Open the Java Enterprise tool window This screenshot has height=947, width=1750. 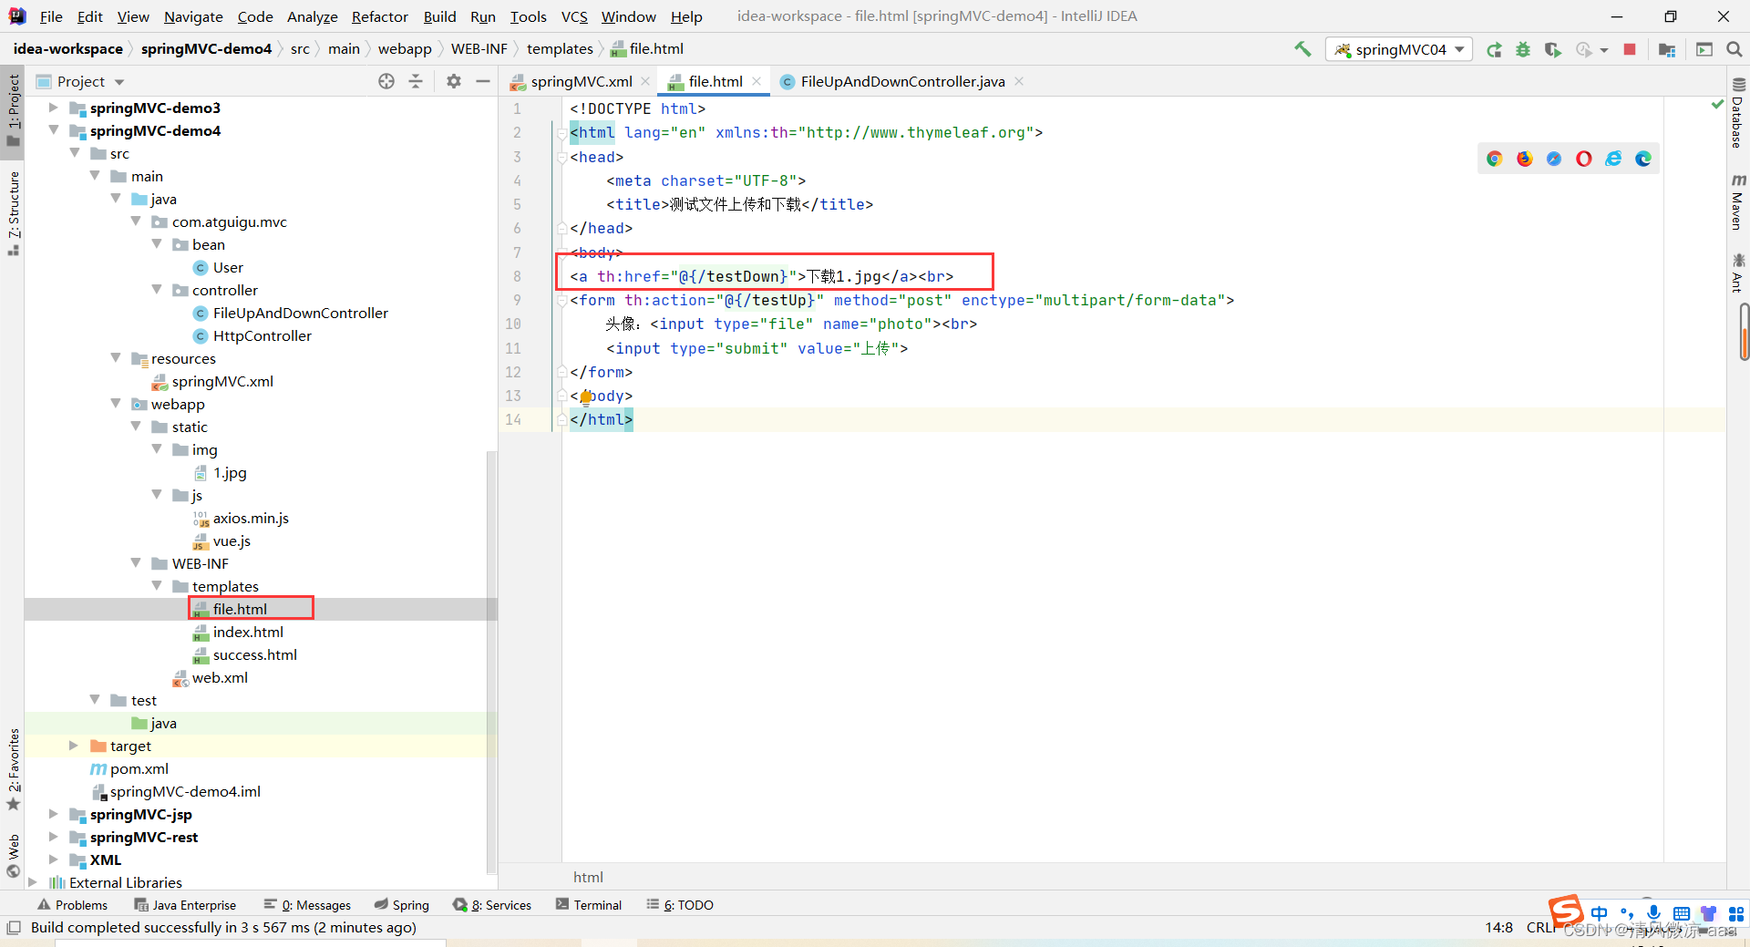(x=185, y=905)
